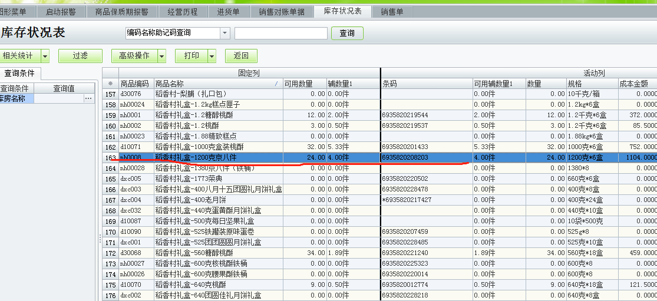
Task: Click the 查询值 column header
Action: click(64, 88)
